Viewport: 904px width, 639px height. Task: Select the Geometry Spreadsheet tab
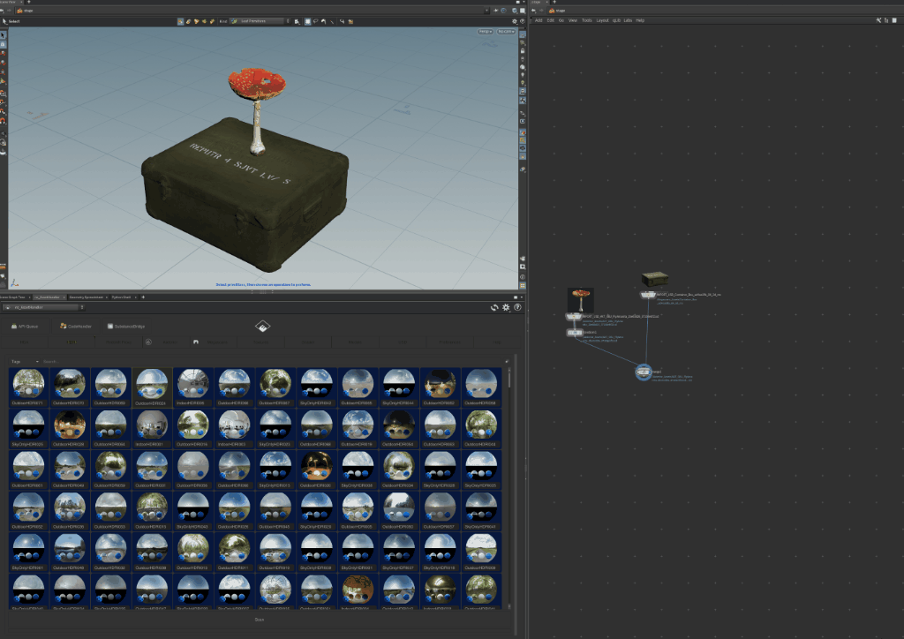87,297
